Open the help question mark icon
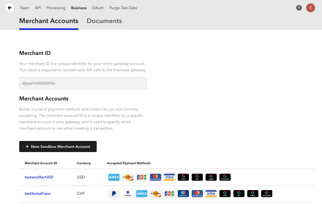This screenshot has width=322, height=207. click(299, 8)
